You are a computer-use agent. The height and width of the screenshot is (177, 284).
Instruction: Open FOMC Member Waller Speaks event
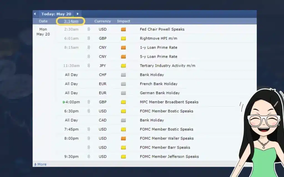167,138
